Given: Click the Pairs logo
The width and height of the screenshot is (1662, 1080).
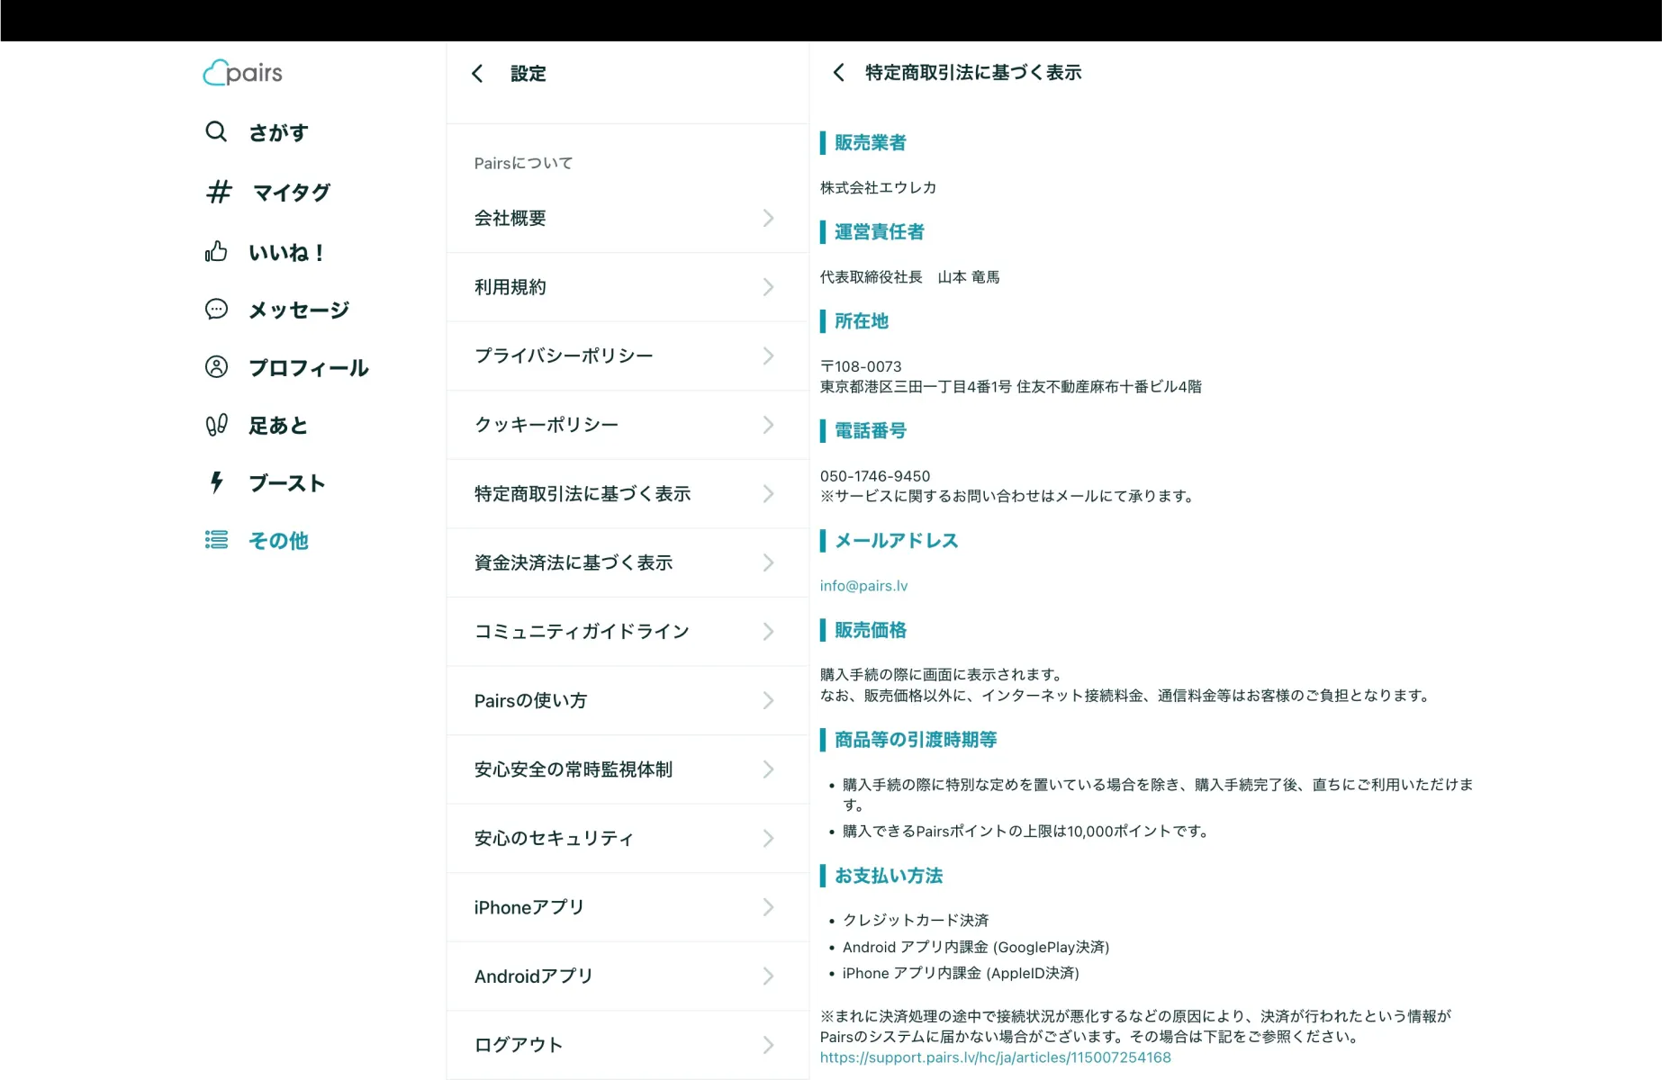Looking at the screenshot, I should tap(243, 73).
